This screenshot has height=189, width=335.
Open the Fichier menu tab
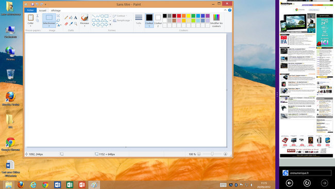coord(30,10)
